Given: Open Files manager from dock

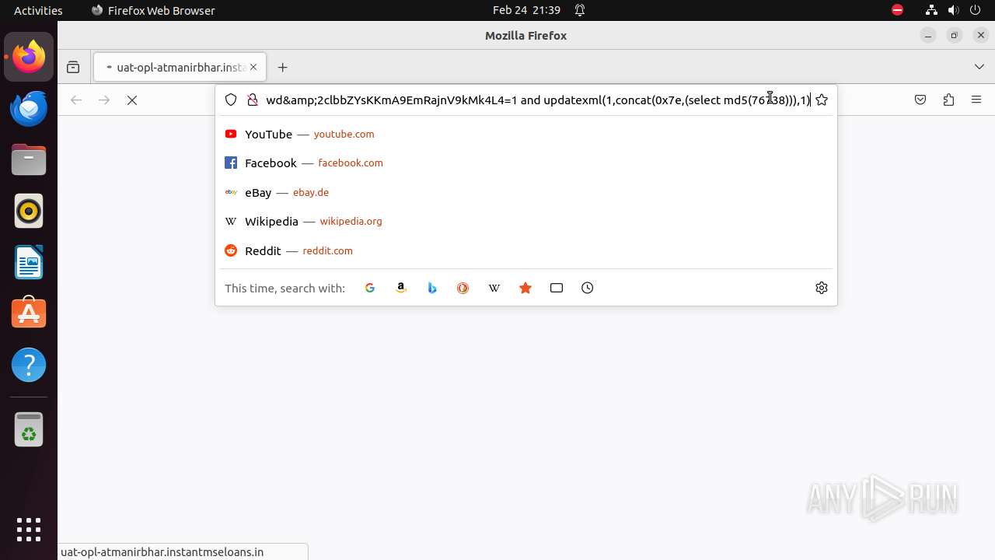Looking at the screenshot, I should coord(29,159).
